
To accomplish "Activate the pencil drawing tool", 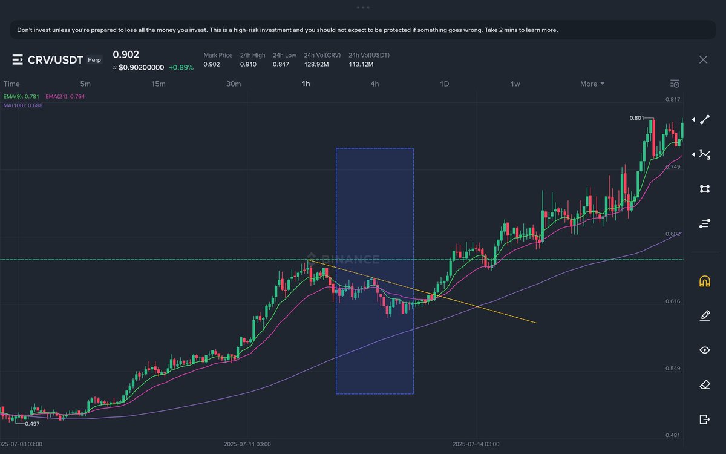I will pyautogui.click(x=705, y=315).
